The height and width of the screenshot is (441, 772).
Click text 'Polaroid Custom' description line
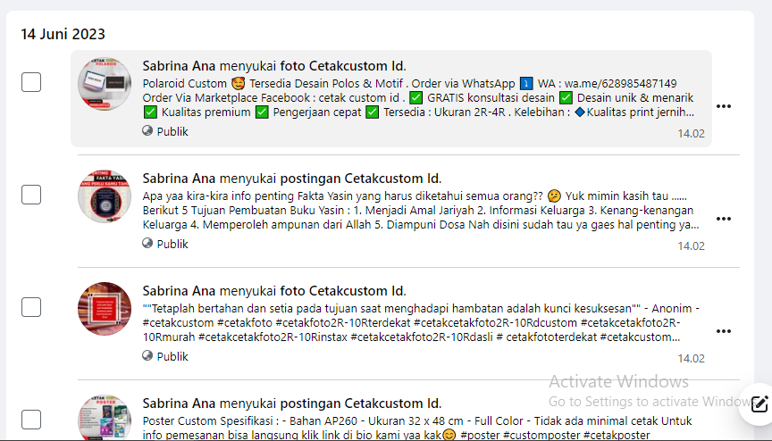click(x=185, y=84)
